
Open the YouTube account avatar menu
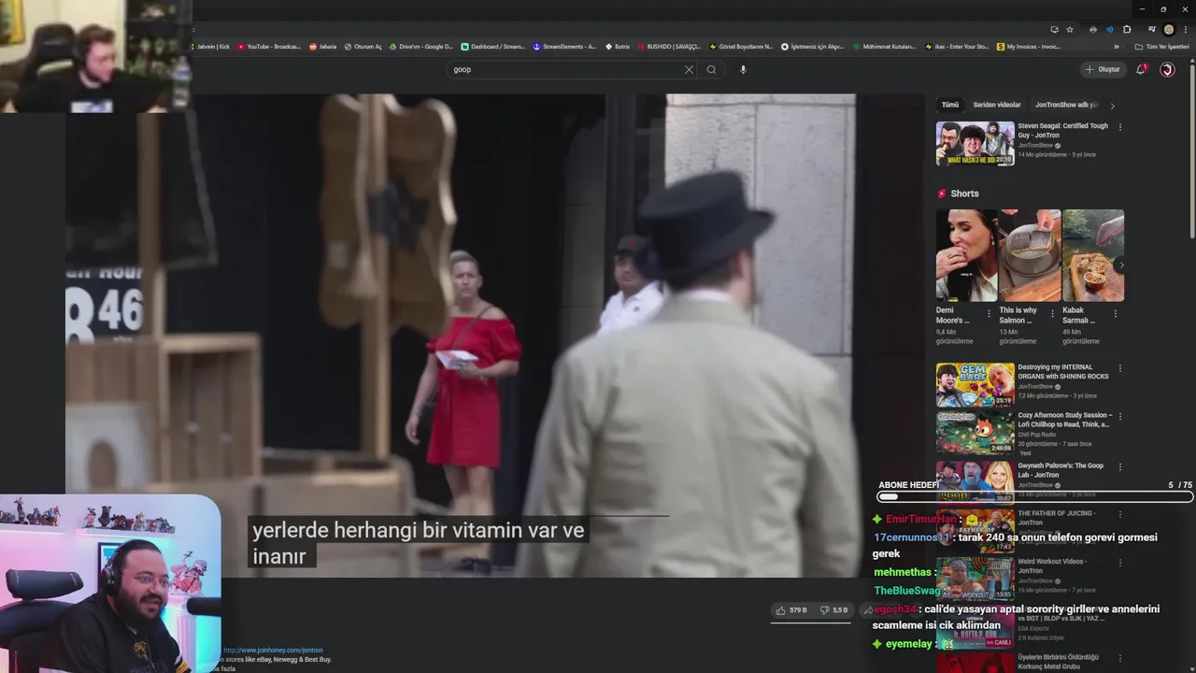pos(1167,69)
